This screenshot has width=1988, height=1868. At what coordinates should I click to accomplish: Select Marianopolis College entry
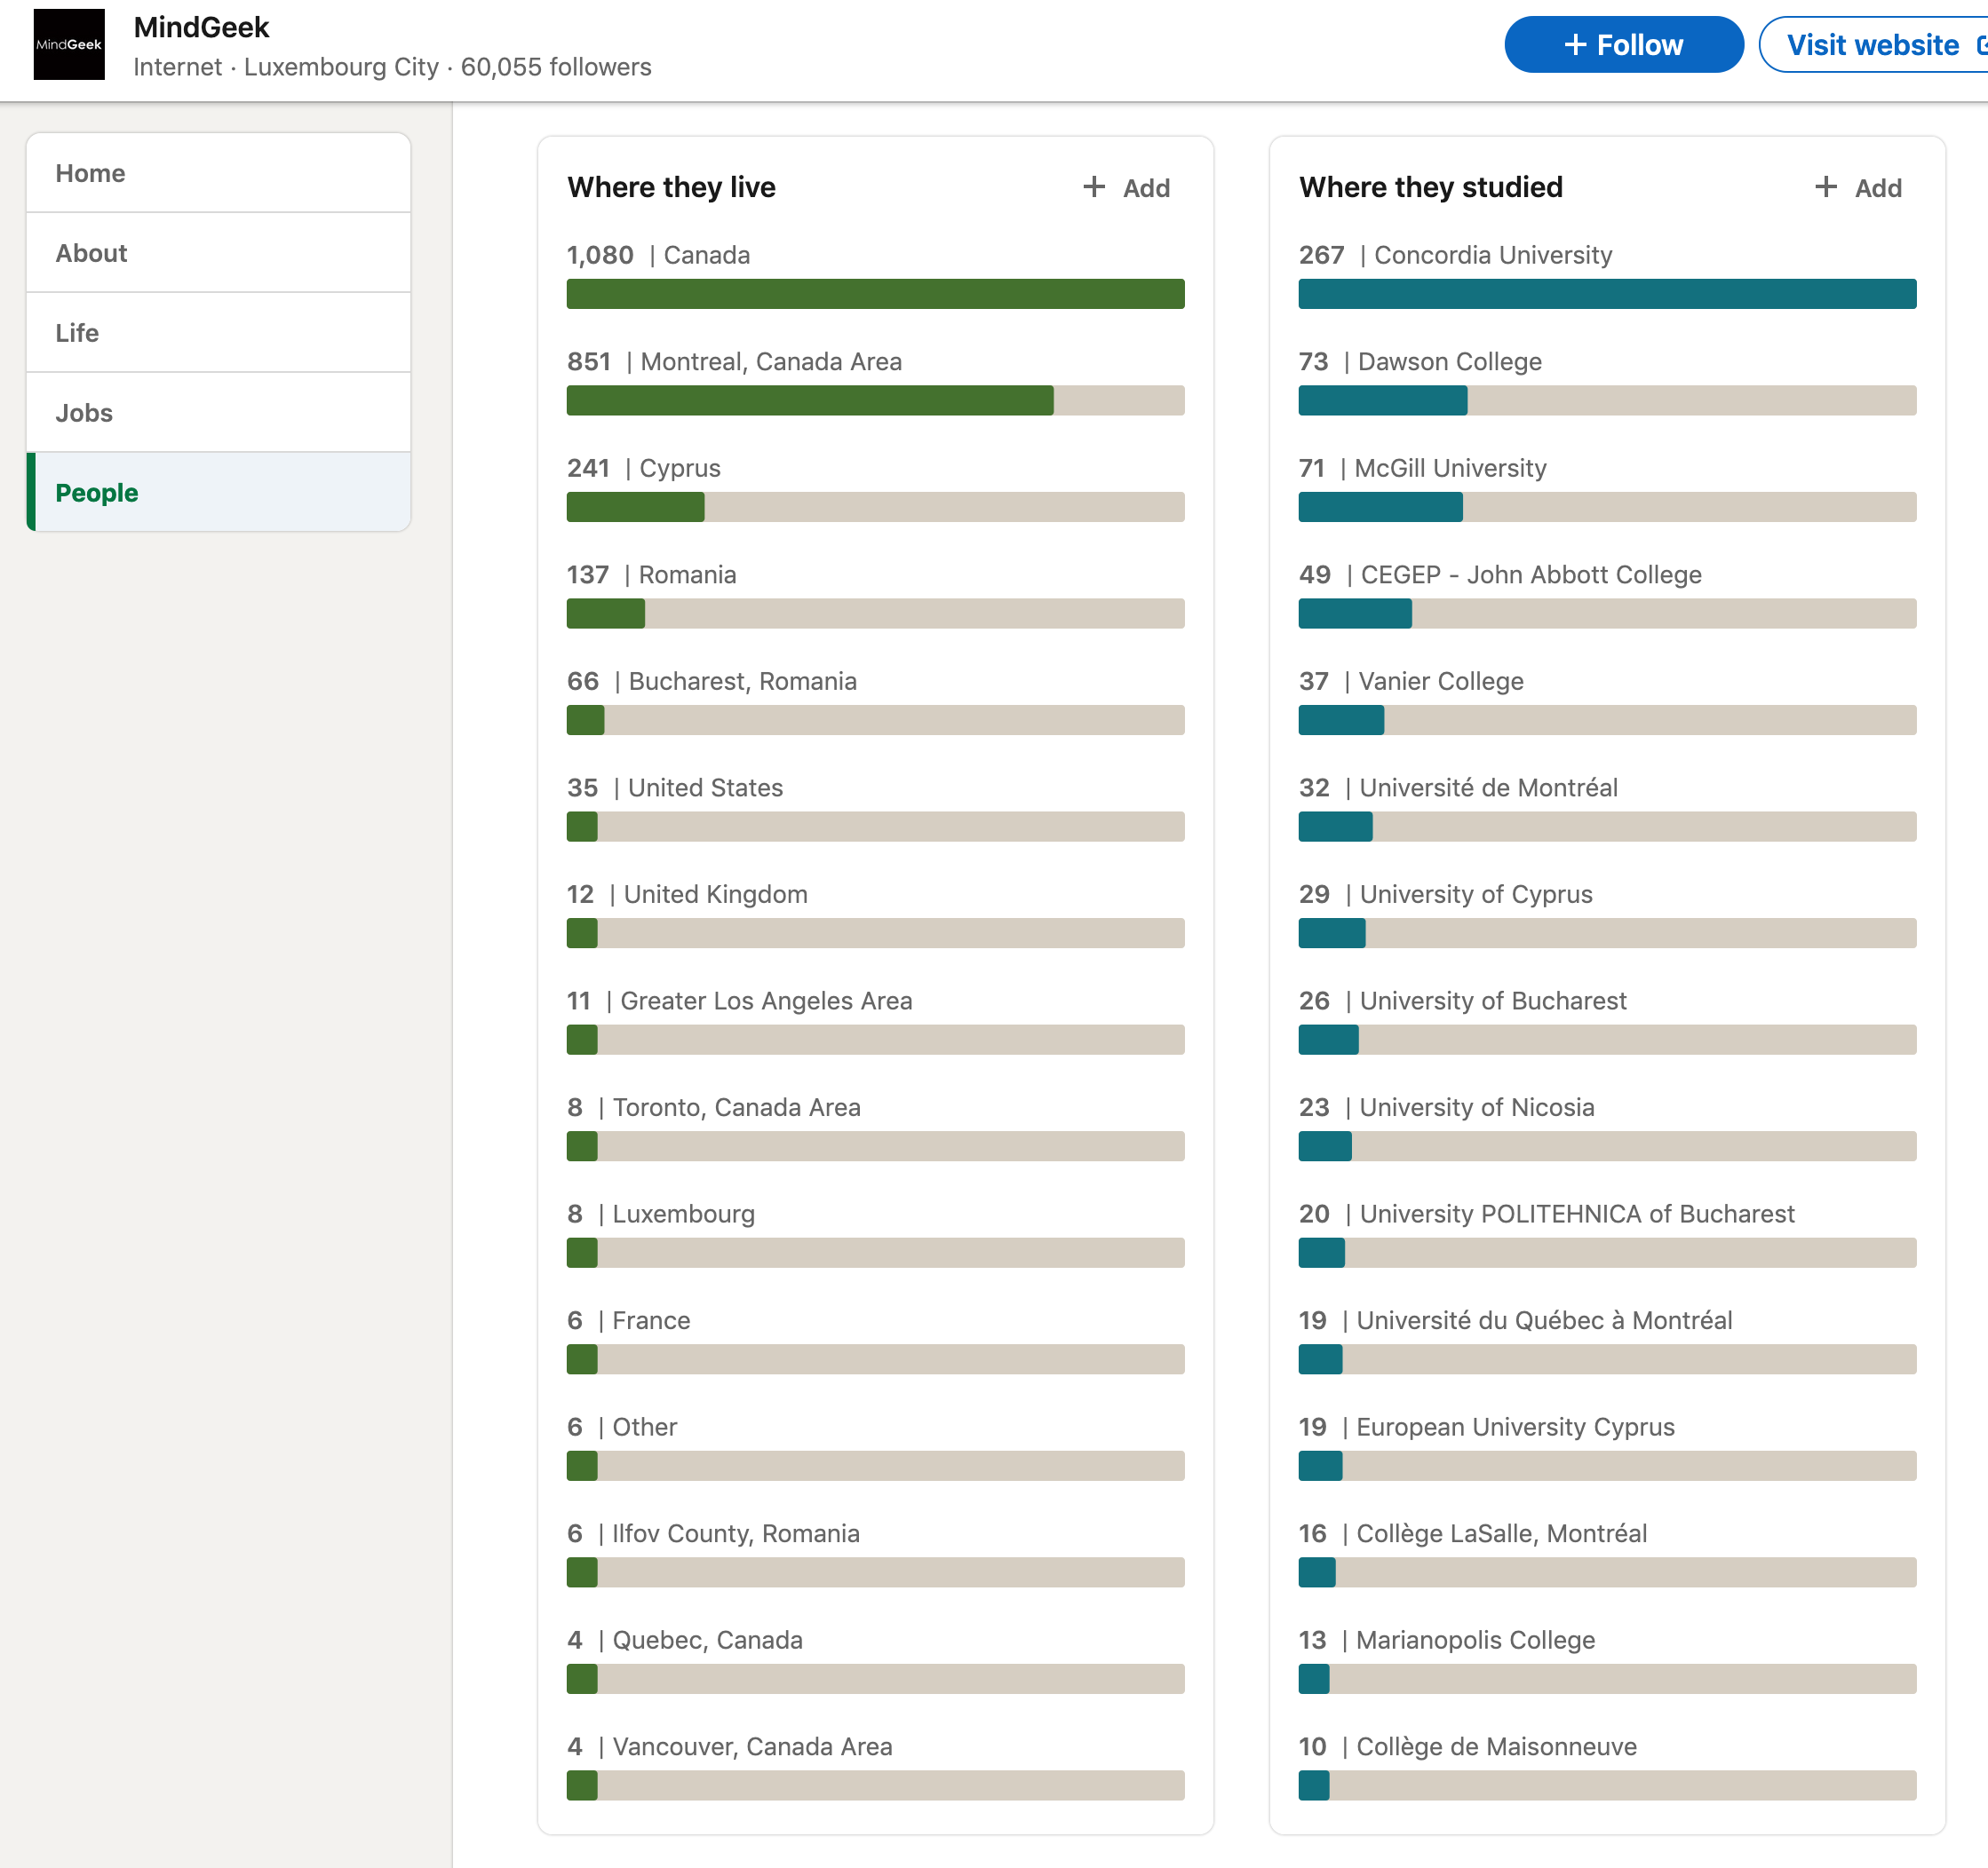click(x=1607, y=1660)
